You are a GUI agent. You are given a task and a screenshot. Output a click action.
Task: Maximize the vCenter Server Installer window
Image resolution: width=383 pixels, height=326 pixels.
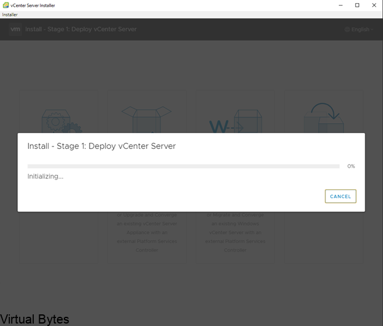357,5
